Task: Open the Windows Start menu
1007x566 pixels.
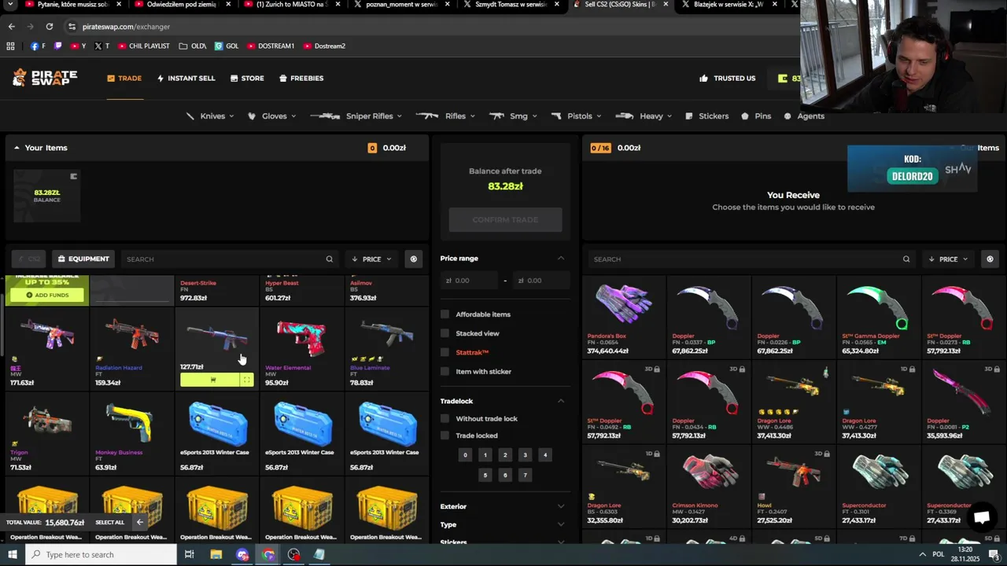Action: [12, 555]
